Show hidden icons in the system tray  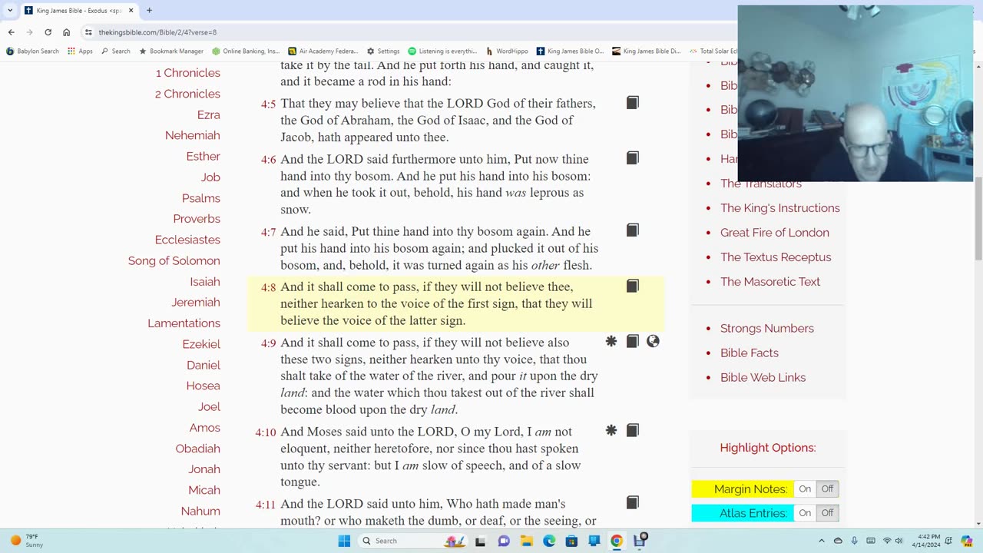pos(822,541)
